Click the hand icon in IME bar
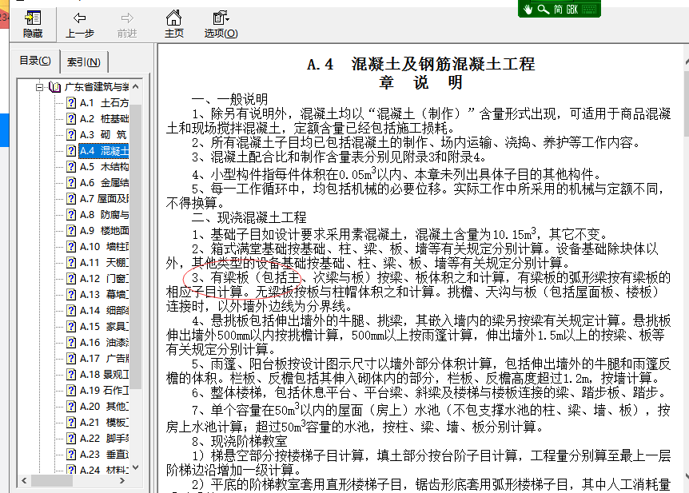 click(x=528, y=10)
